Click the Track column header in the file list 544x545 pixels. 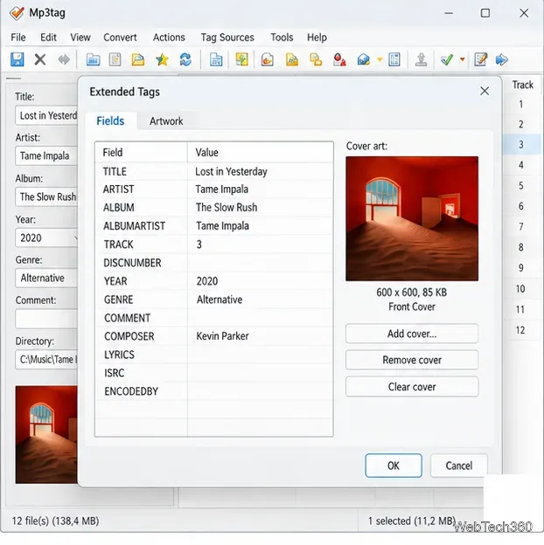(x=522, y=85)
